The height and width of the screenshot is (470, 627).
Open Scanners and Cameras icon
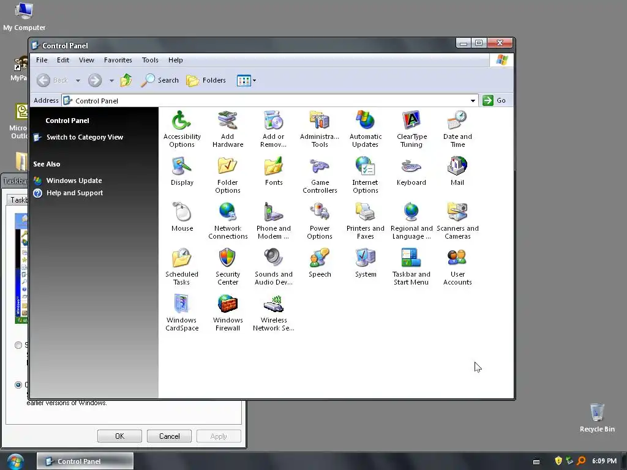[x=457, y=220]
